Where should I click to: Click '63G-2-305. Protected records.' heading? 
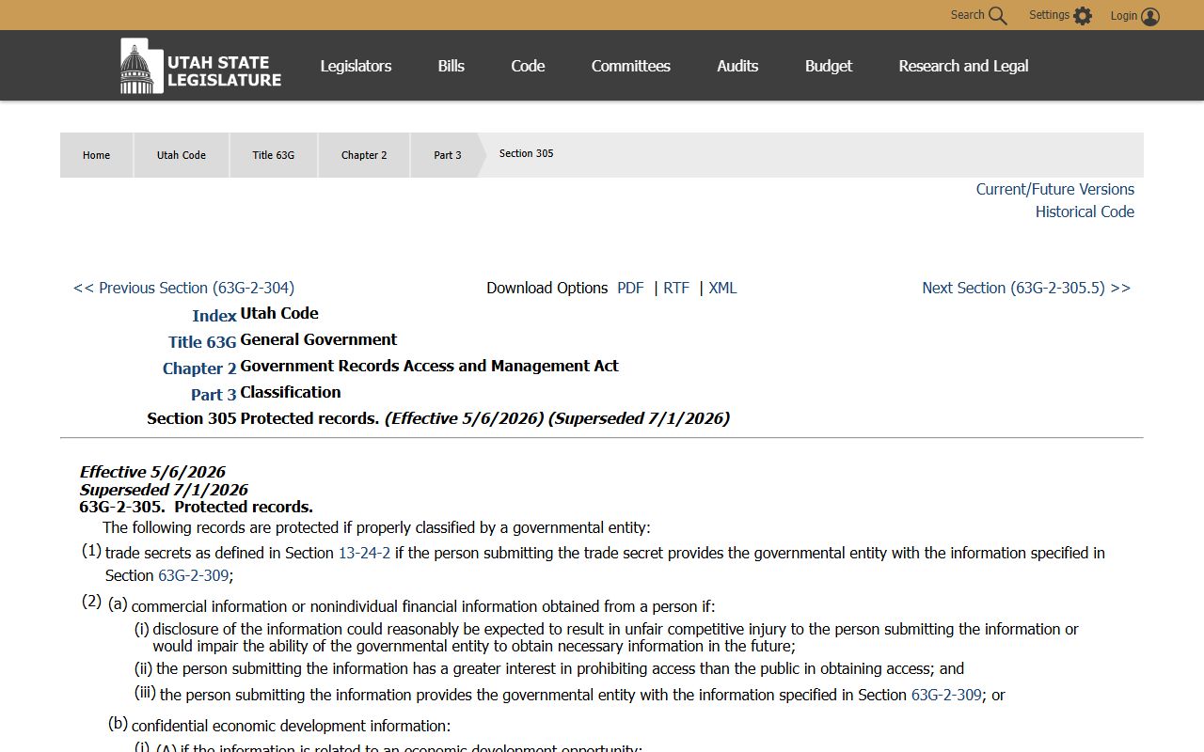(x=196, y=507)
